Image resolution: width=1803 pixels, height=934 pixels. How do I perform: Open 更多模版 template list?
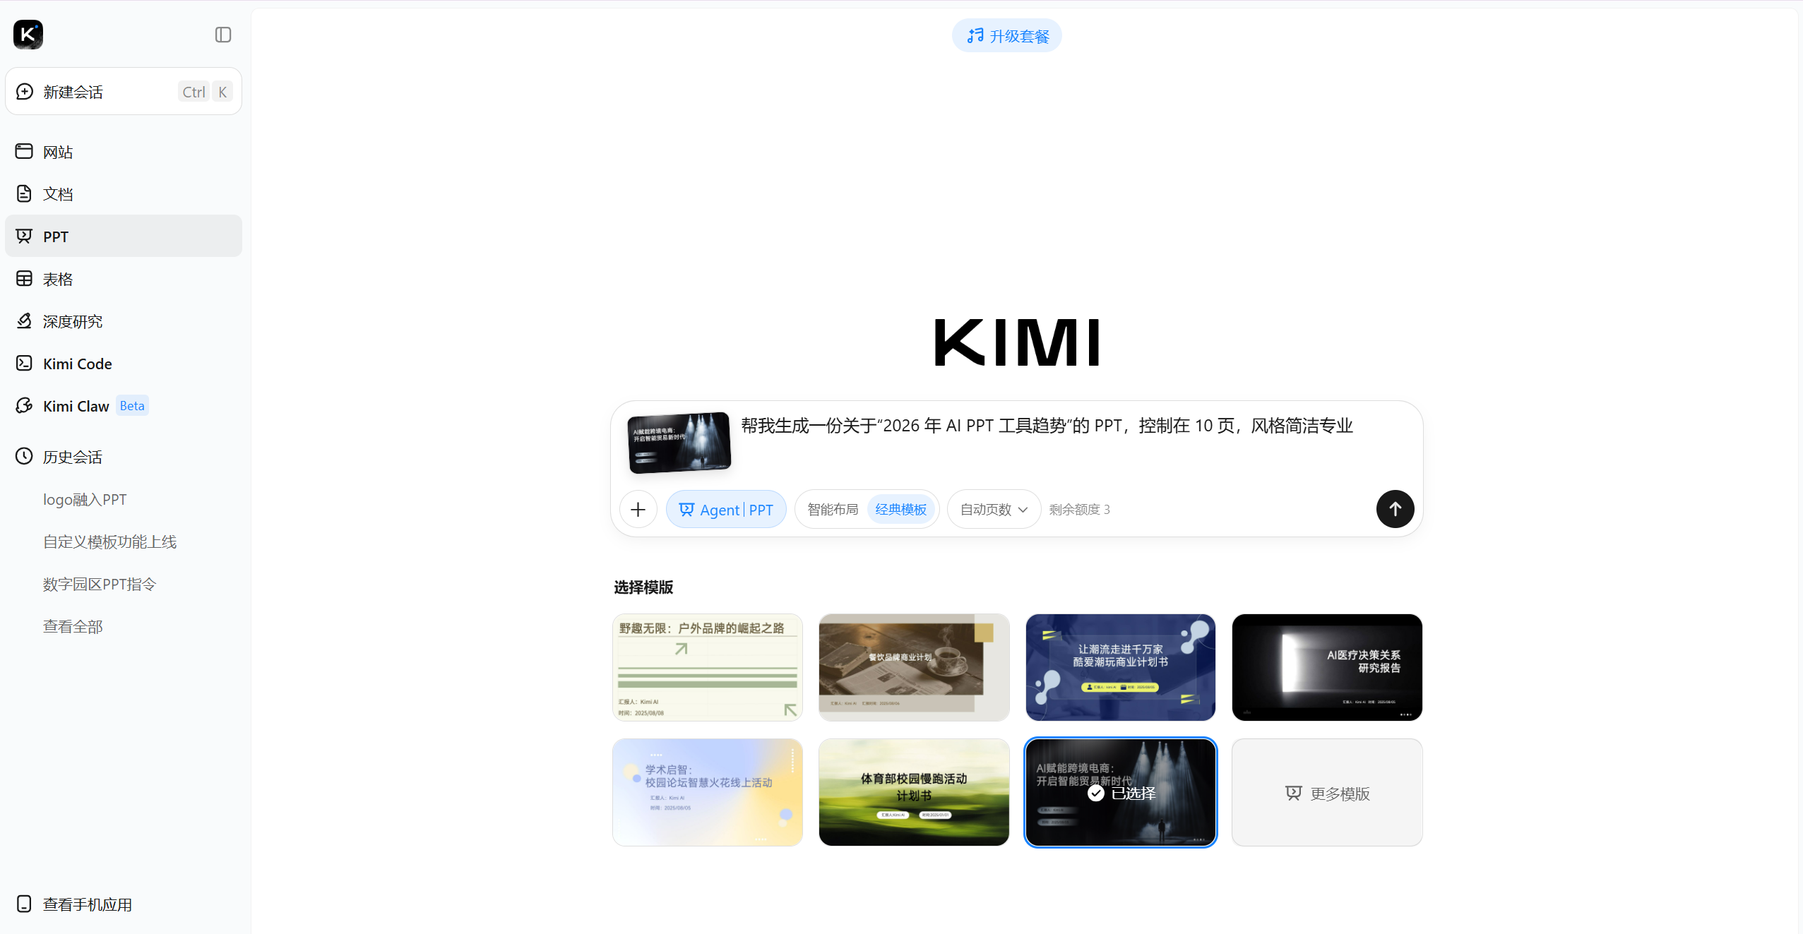tap(1326, 793)
